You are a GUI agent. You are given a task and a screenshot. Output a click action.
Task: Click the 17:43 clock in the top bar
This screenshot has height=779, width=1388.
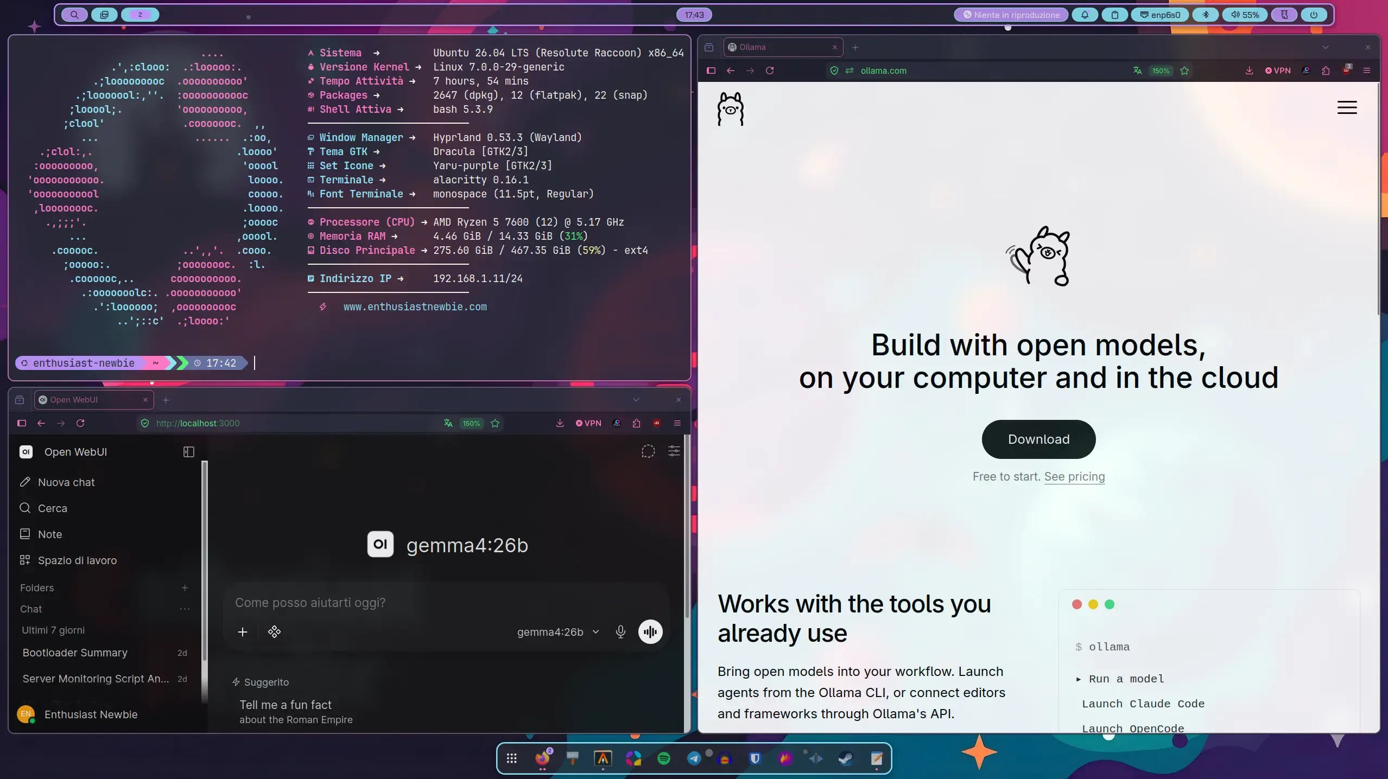[x=694, y=15]
